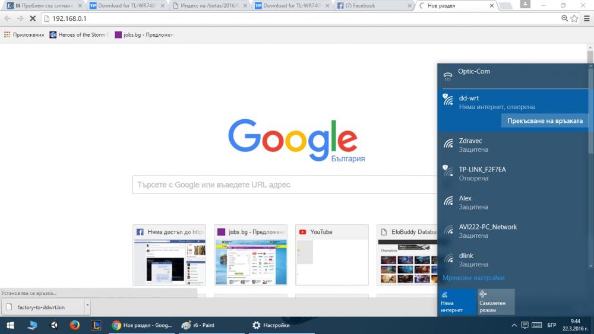Switch to Настройки settings taskbar window
This screenshot has width=594, height=334.
click(282, 325)
